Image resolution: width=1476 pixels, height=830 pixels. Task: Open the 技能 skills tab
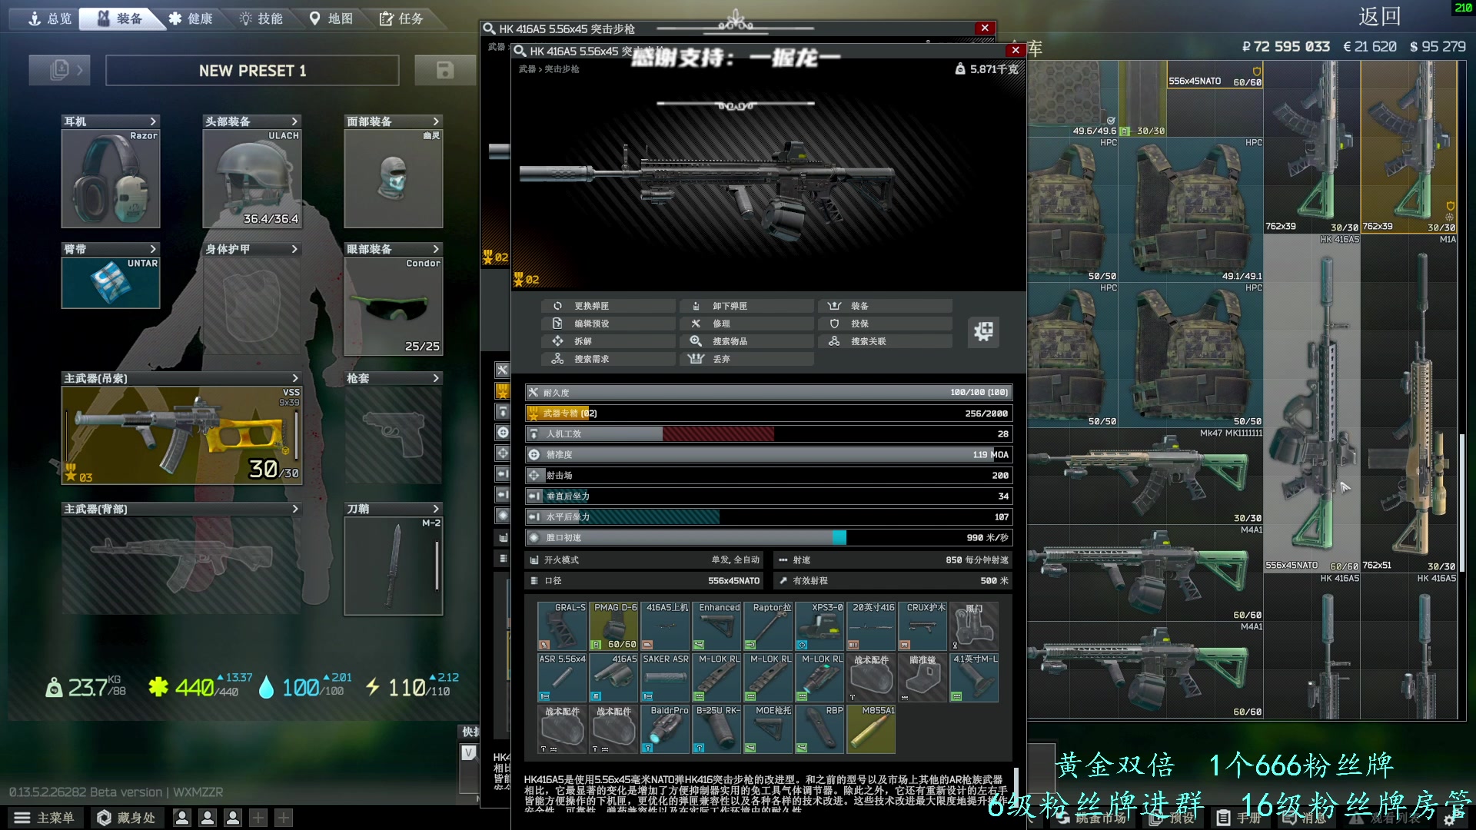[261, 18]
